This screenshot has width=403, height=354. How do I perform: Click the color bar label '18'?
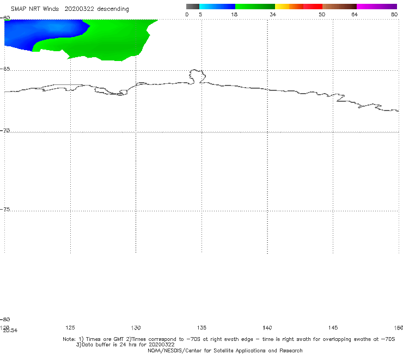pos(234,15)
